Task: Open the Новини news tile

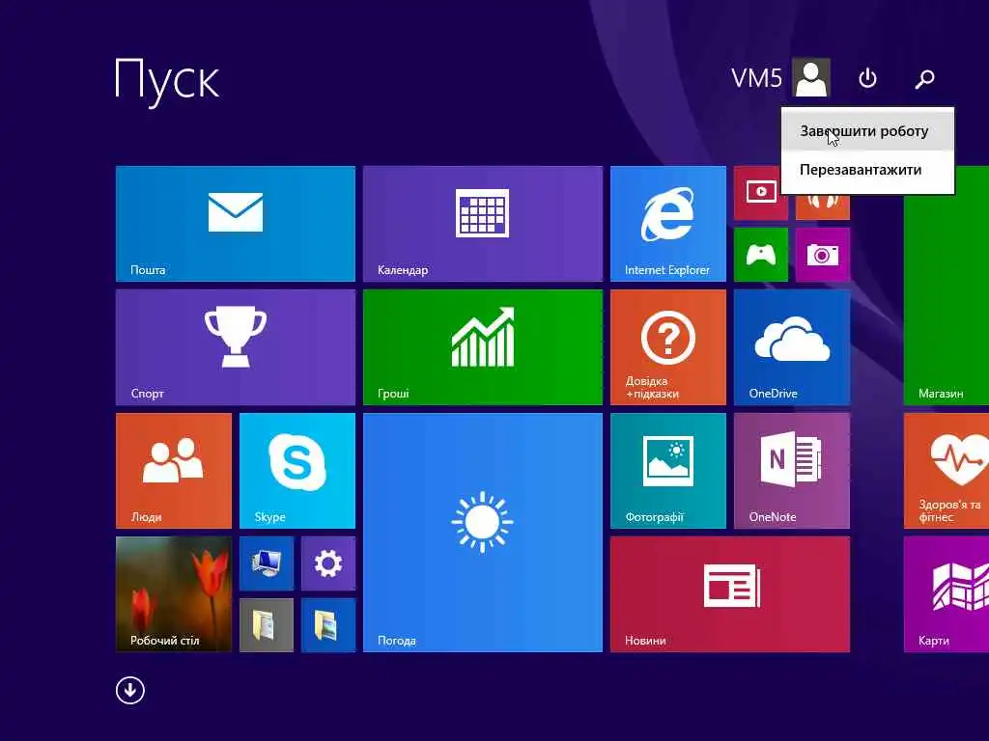Action: pyautogui.click(x=730, y=594)
